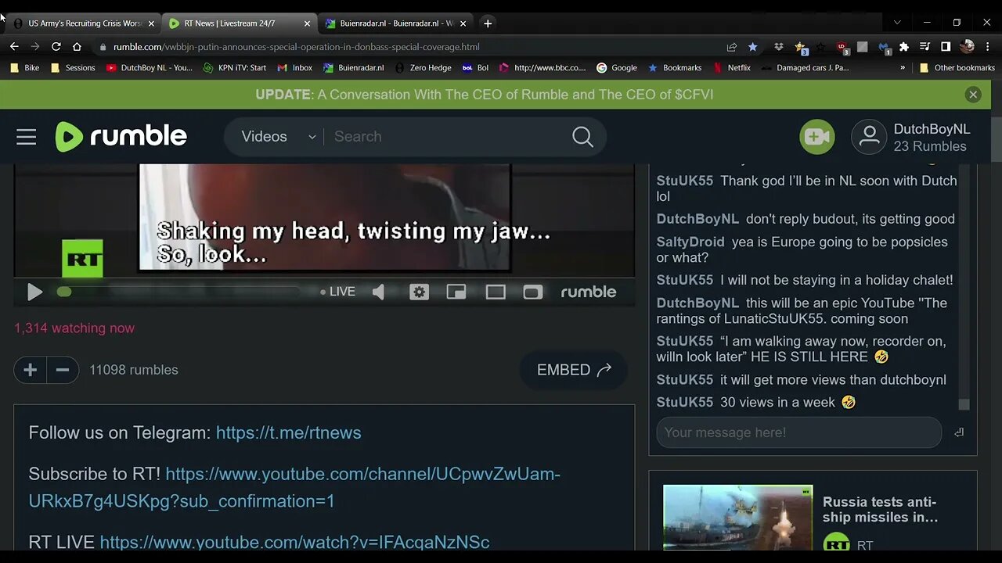Screen dimensions: 1002x563
Task: Send chat message with enter arrow icon
Action: pyautogui.click(x=959, y=432)
